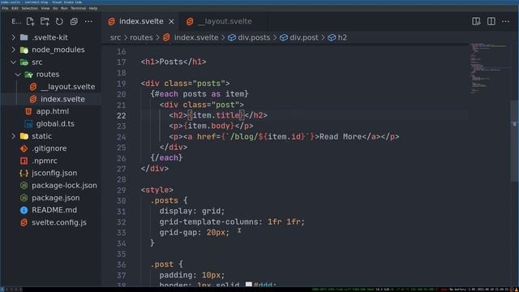This screenshot has height=292, width=519.
Task: Open the Terminal menu
Action: pyautogui.click(x=79, y=8)
